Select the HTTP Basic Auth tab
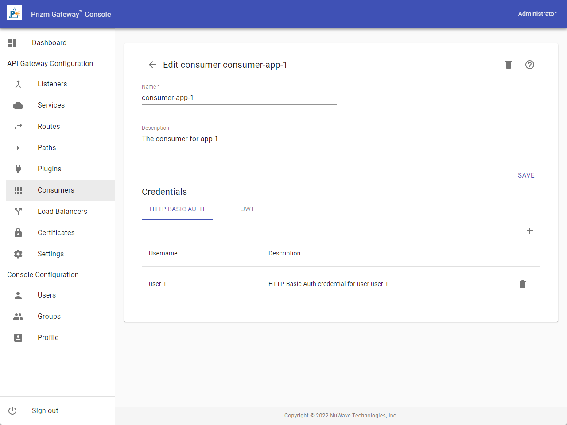 click(x=177, y=209)
